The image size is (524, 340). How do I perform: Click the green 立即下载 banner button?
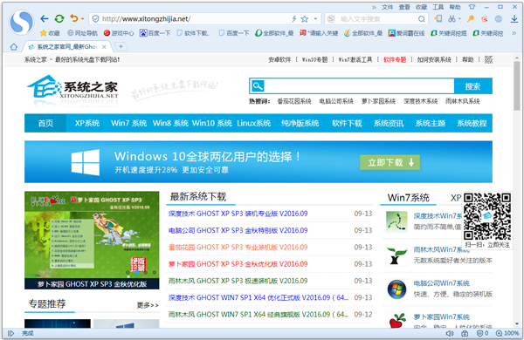[390, 162]
